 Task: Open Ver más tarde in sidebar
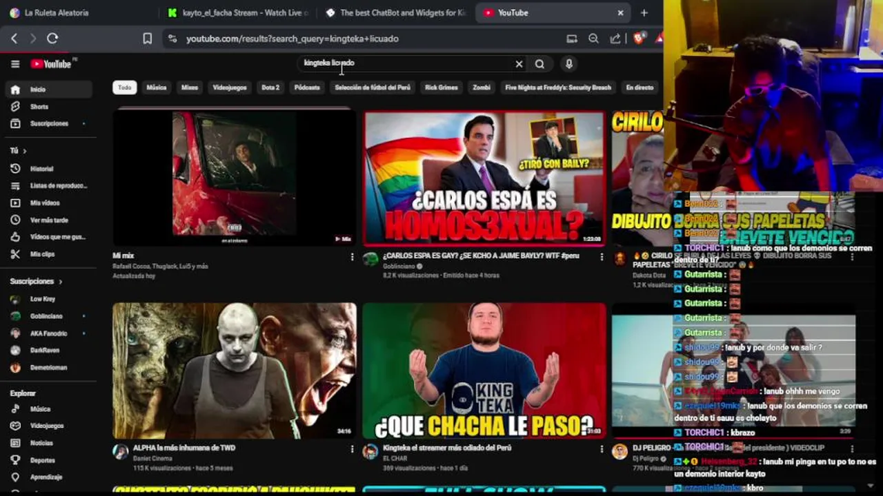click(48, 220)
